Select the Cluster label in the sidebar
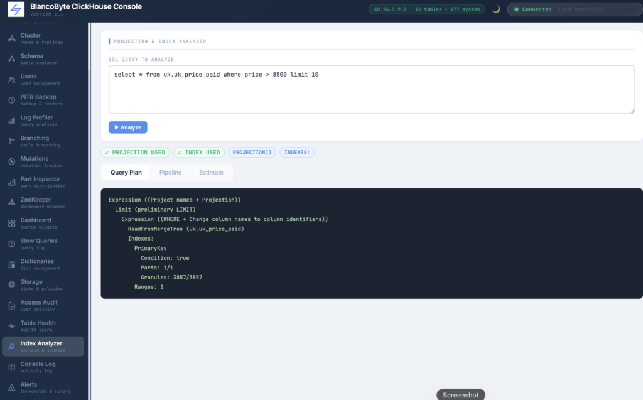Screen dimensions: 643x400 pos(30,35)
